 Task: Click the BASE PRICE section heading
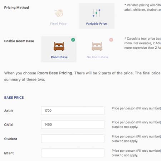click(14, 98)
